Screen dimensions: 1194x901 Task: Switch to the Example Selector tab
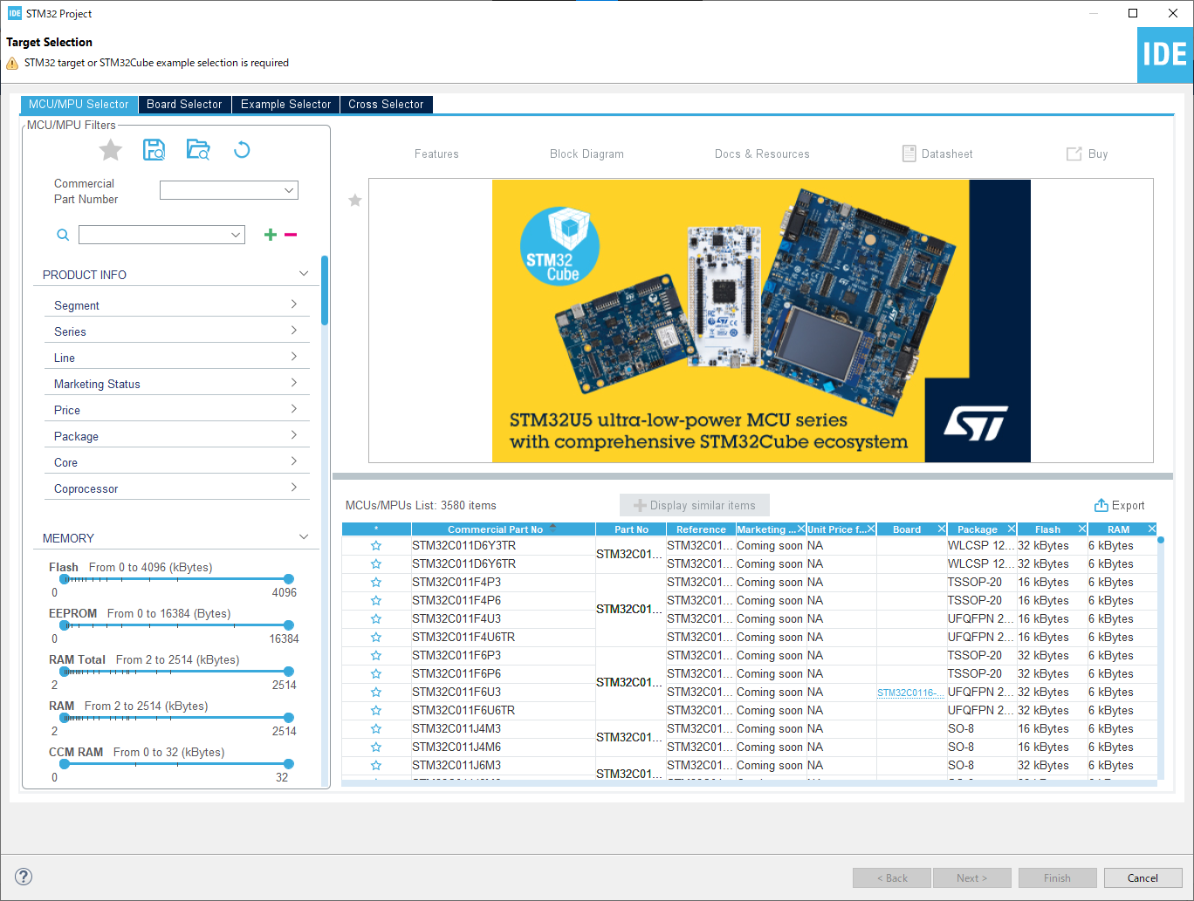285,104
